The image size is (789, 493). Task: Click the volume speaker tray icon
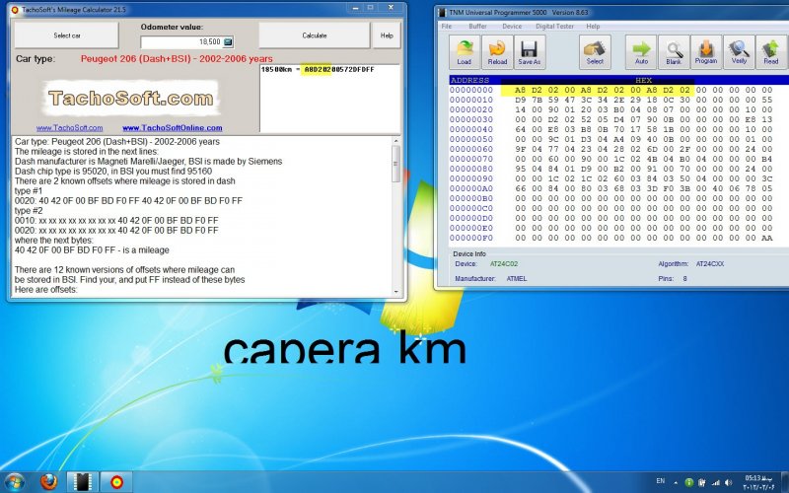729,482
